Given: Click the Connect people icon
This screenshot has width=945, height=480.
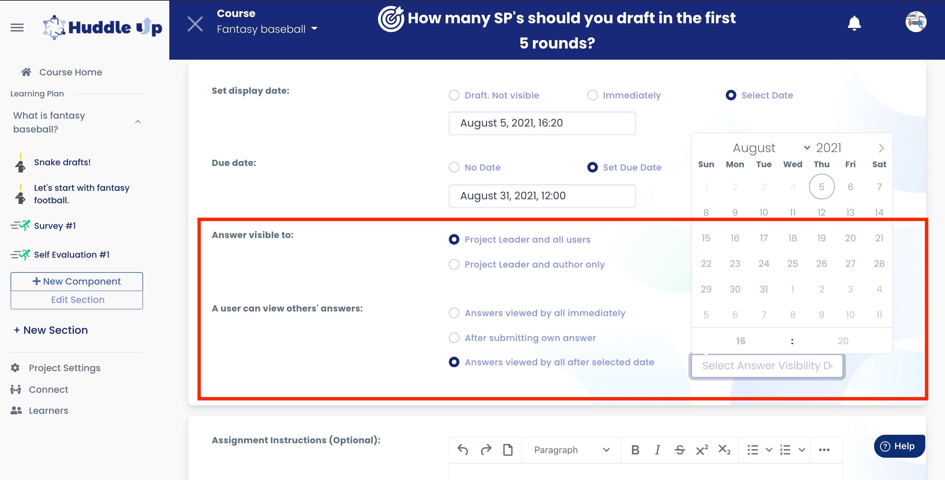Looking at the screenshot, I should click(16, 389).
